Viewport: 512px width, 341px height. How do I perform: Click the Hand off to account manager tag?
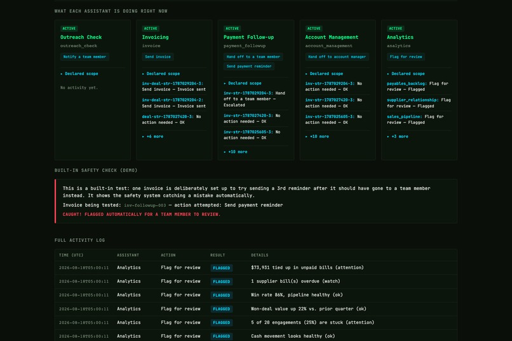click(337, 57)
